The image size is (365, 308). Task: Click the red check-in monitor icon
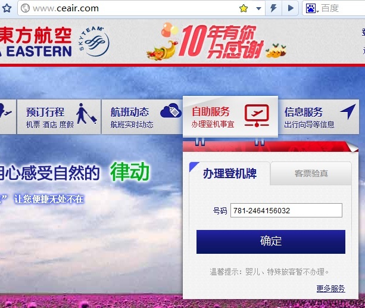pyautogui.click(x=257, y=116)
